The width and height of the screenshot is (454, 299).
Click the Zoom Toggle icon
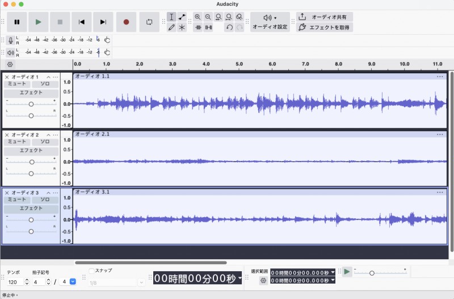[239, 17]
